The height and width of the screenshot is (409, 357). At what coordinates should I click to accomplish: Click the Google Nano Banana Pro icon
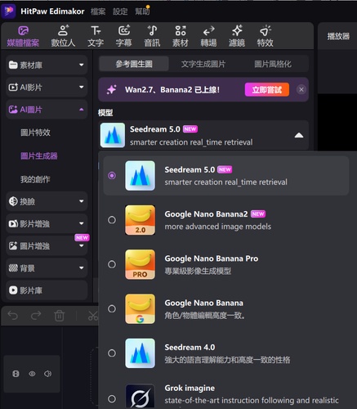(140, 264)
